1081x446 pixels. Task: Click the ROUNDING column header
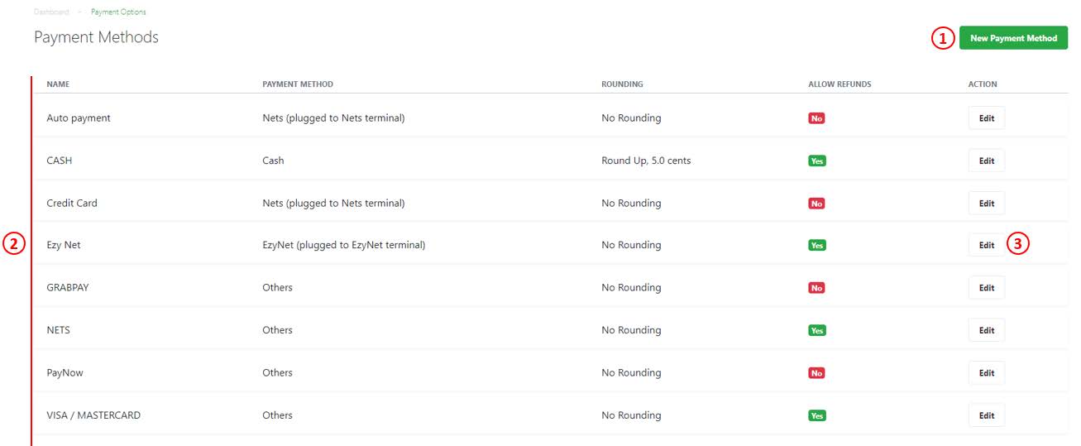622,84
